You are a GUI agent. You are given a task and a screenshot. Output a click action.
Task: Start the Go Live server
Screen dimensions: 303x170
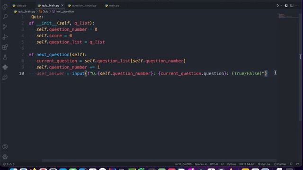pyautogui.click(x=264, y=164)
